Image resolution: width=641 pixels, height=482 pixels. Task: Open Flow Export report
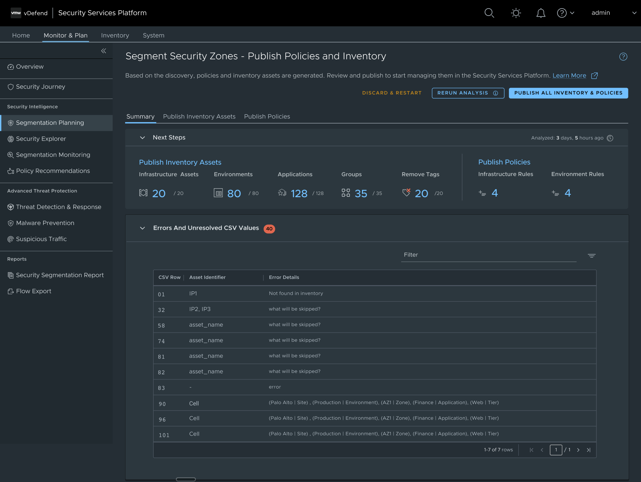(34, 291)
